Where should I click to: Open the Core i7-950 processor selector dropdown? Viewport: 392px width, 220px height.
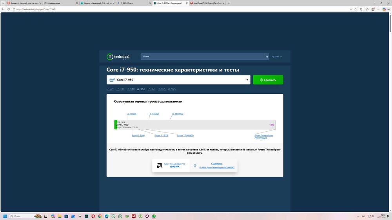tap(178, 80)
